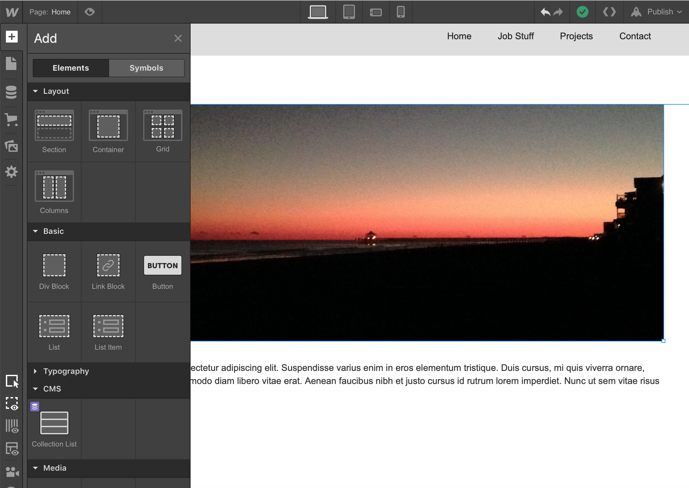This screenshot has width=689, height=488.
Task: Collapse the CMS section
Action: (109, 389)
